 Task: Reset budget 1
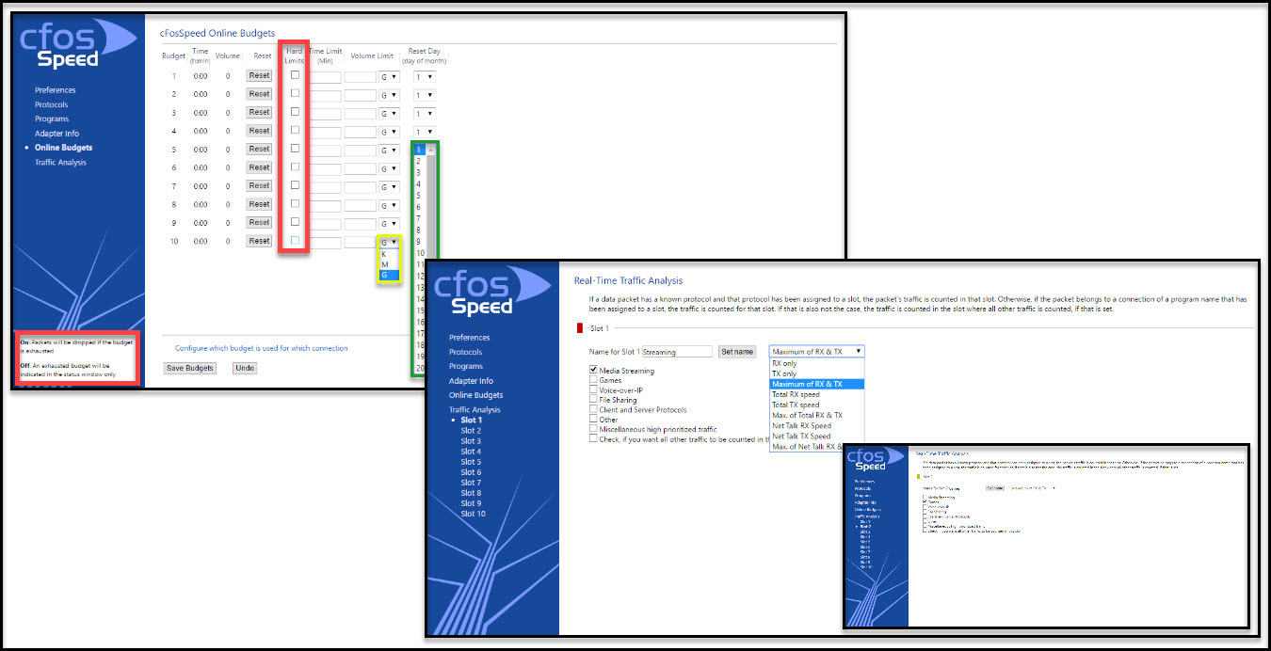click(260, 75)
